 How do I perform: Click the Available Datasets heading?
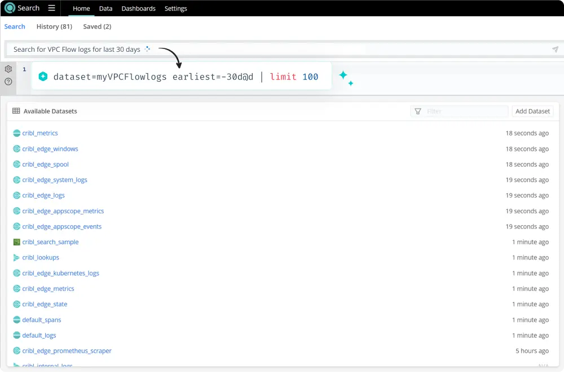click(x=50, y=111)
